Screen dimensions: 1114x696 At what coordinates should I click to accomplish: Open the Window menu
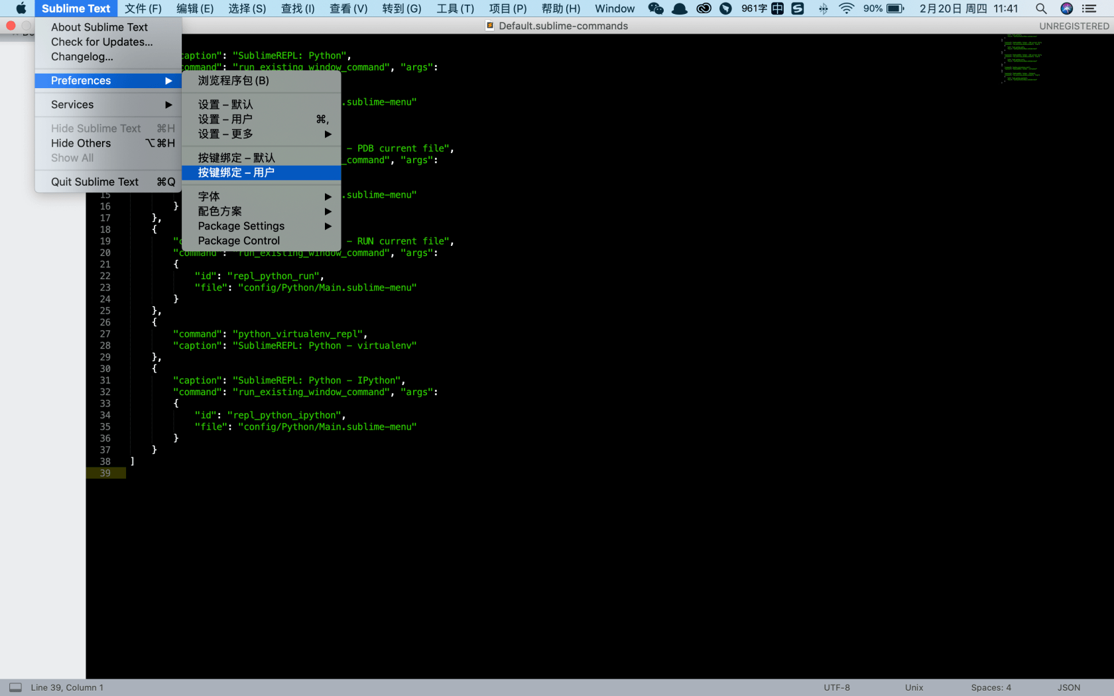(x=615, y=9)
